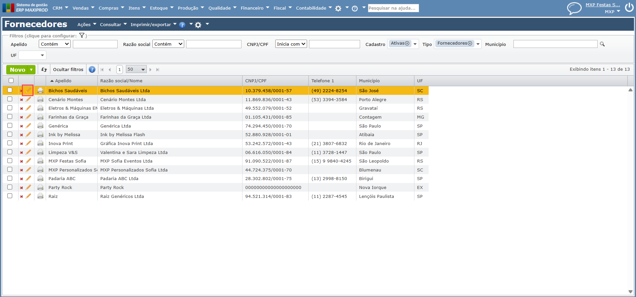Configure filters via funnel icon
The width and height of the screenshot is (636, 297).
pyautogui.click(x=82, y=36)
